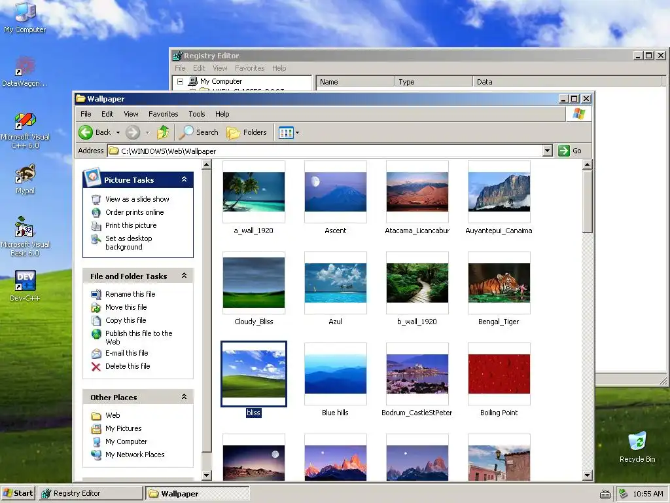Select My Computer in Registry Editor tree
Image resolution: width=670 pixels, height=503 pixels.
[221, 81]
